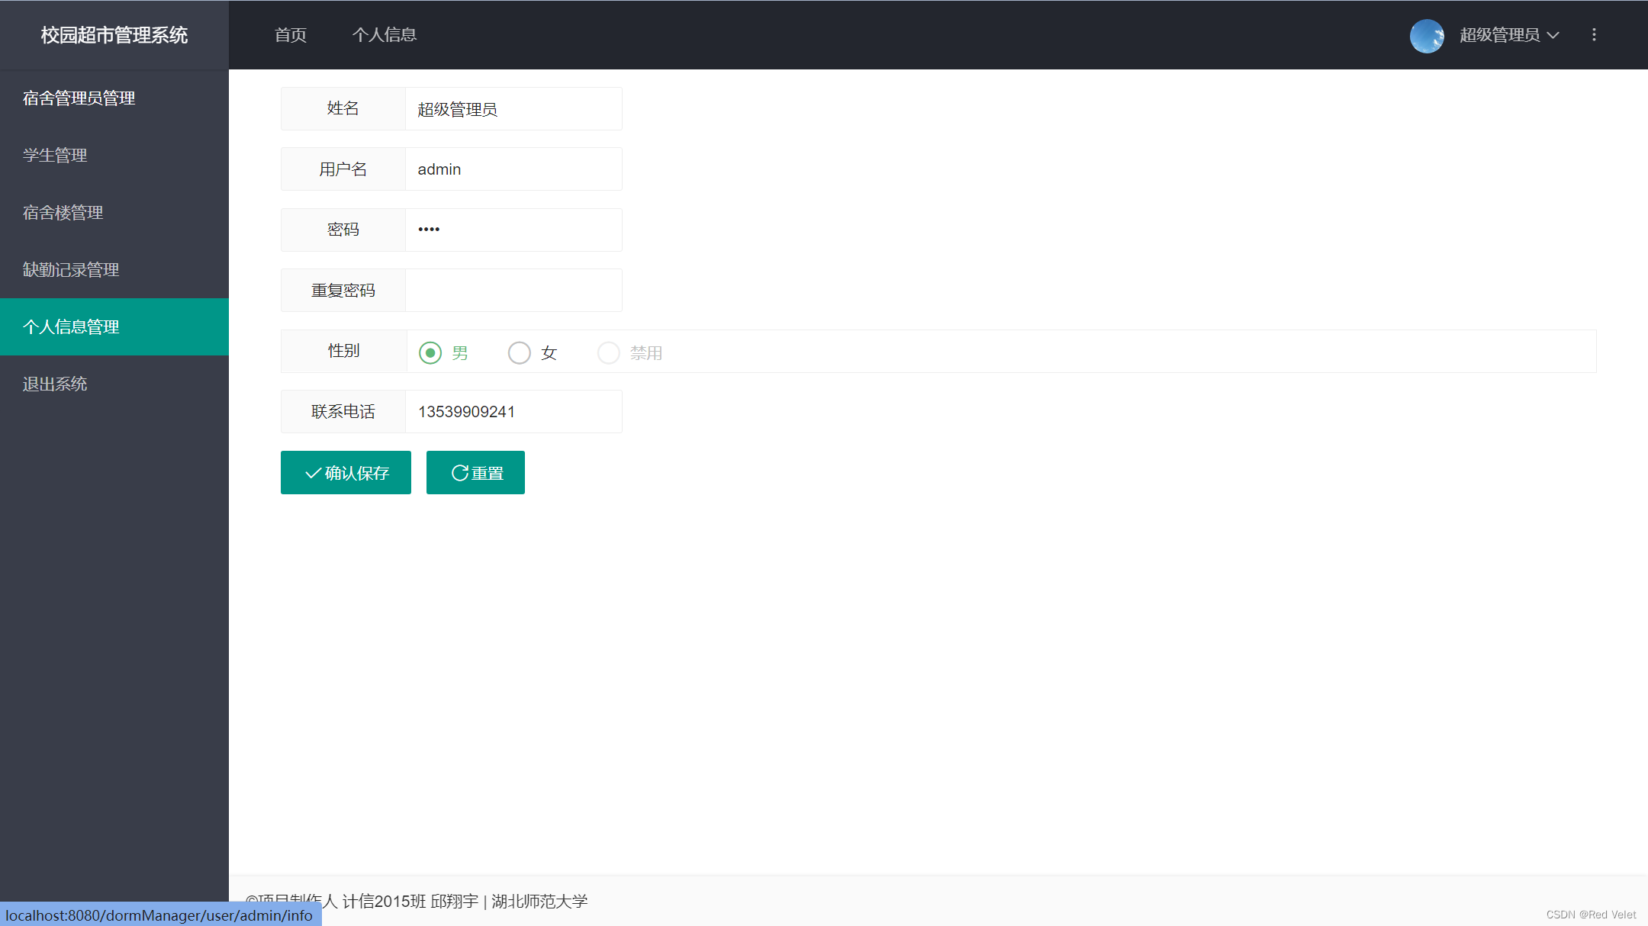Viewport: 1648px width, 926px height.
Task: Focus the empty 重复密码 field
Action: [x=513, y=291]
